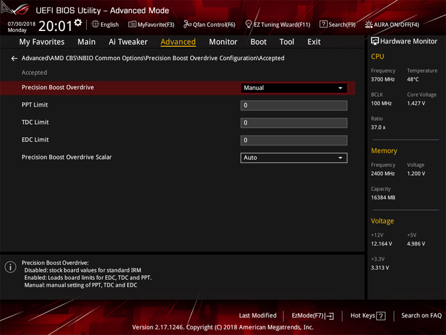Click the EzMode exit arrow icon

point(330,316)
